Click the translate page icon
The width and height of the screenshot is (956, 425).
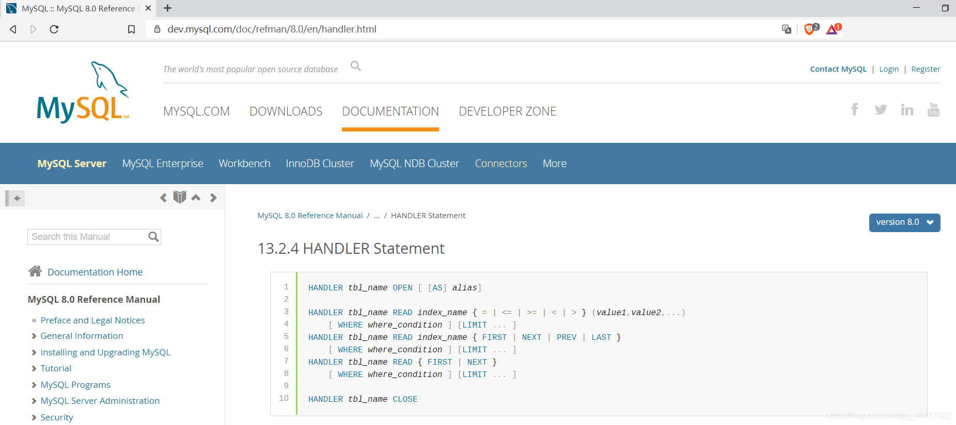pyautogui.click(x=786, y=29)
